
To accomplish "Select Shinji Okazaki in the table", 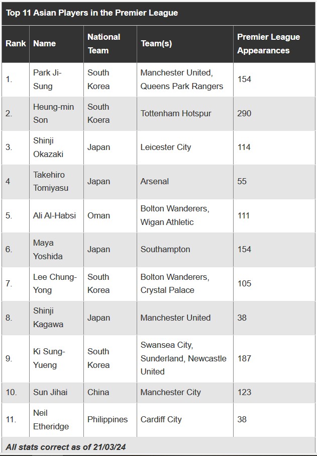I will pyautogui.click(x=48, y=147).
